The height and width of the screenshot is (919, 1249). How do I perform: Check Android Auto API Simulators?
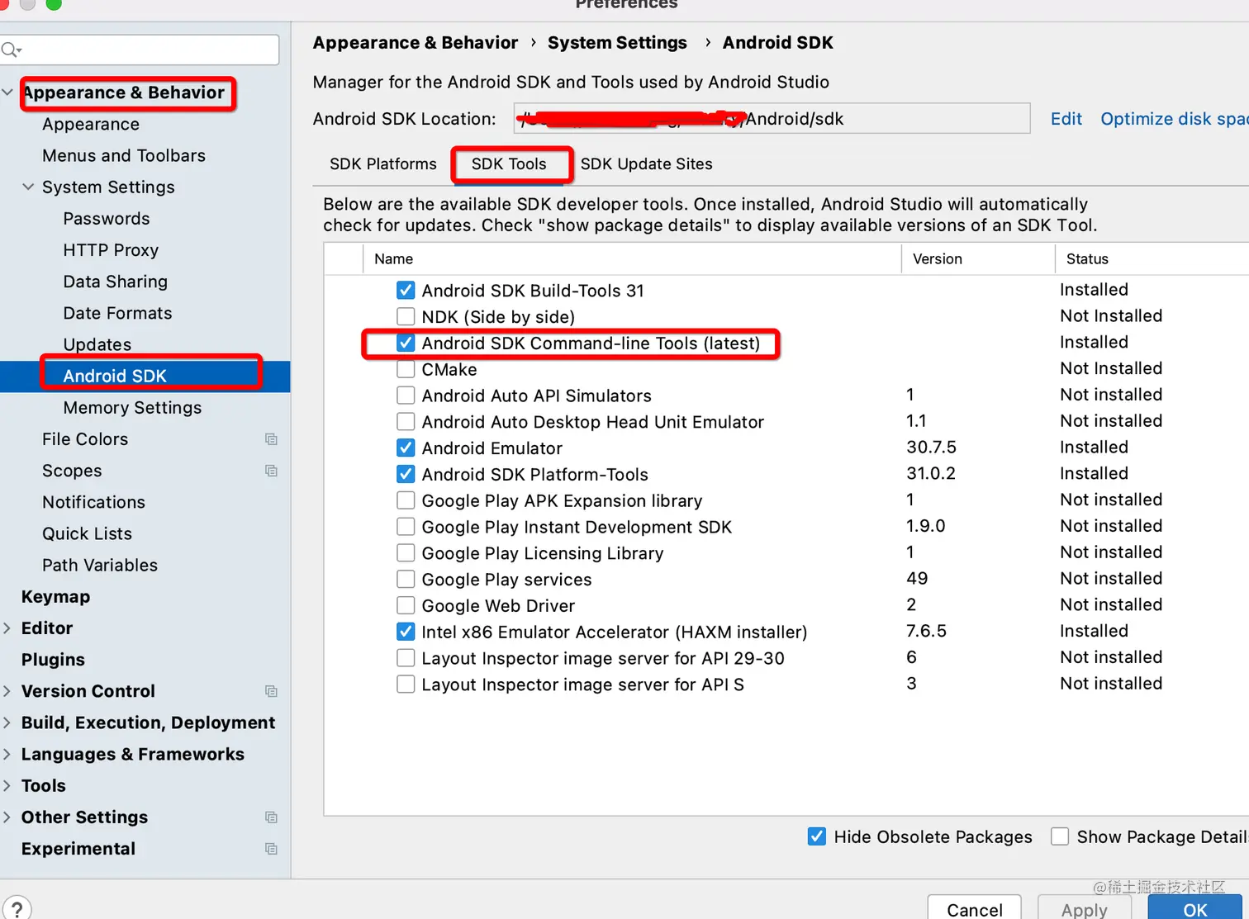click(406, 396)
